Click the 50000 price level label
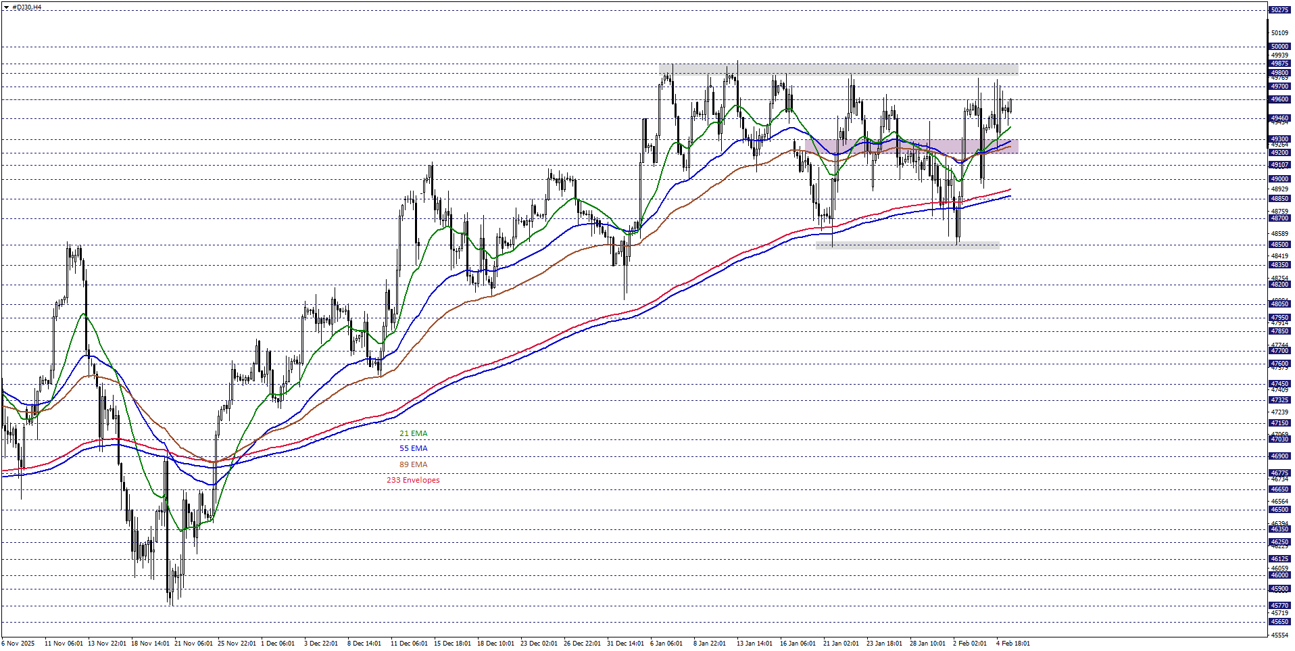 pos(1279,47)
